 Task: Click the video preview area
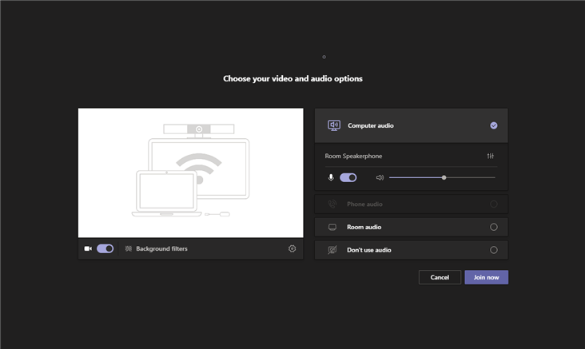190,173
